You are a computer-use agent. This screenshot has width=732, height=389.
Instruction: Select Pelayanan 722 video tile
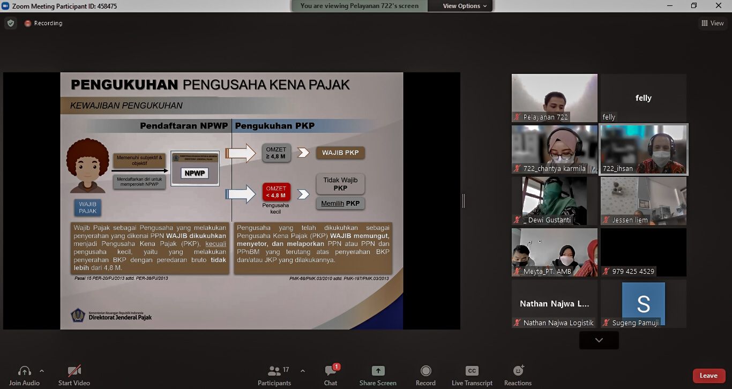coord(554,98)
